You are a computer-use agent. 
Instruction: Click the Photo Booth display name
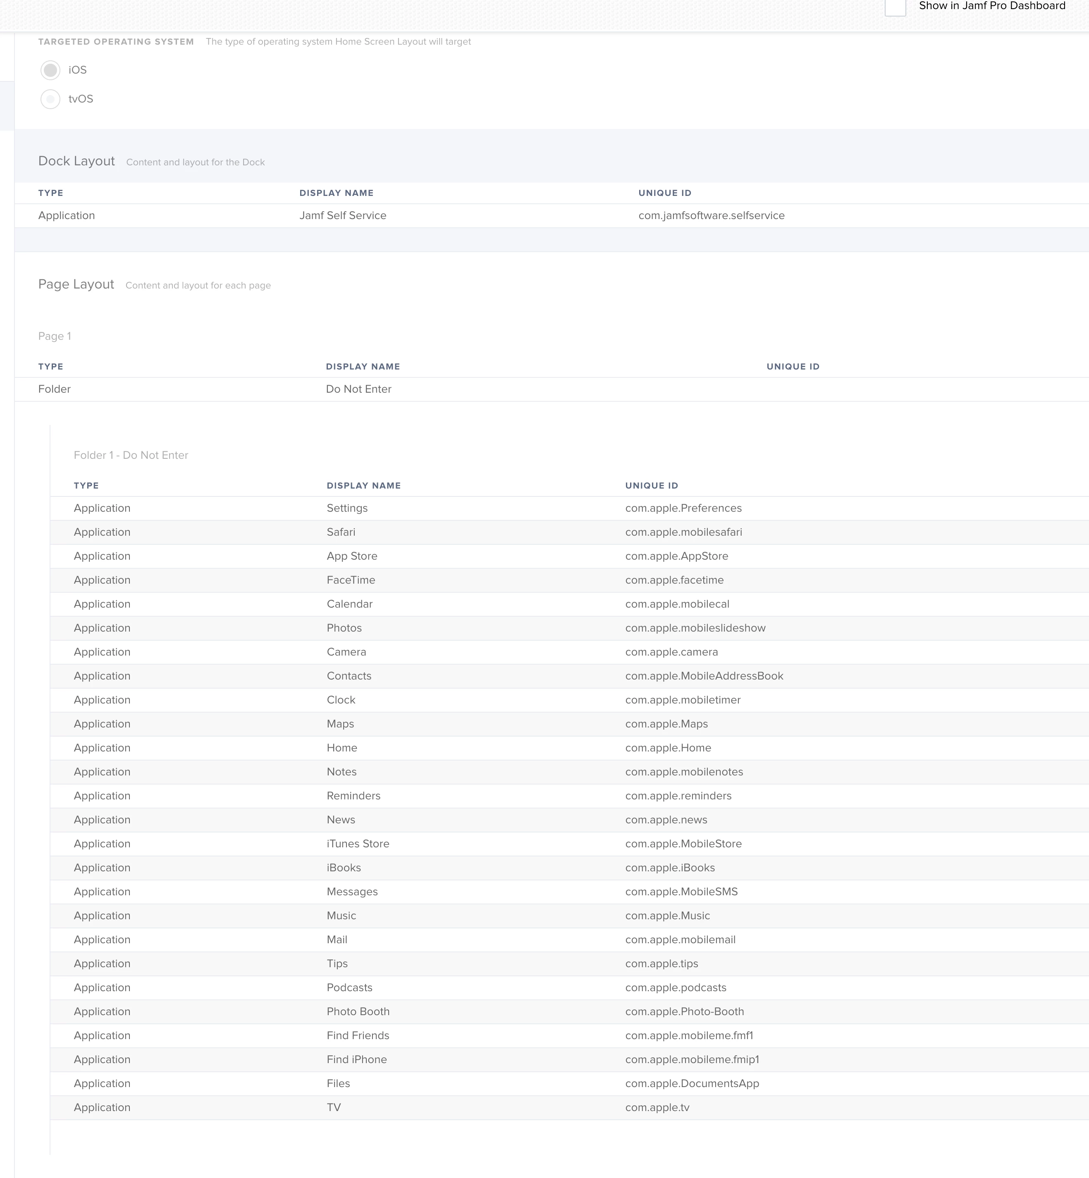358,1011
